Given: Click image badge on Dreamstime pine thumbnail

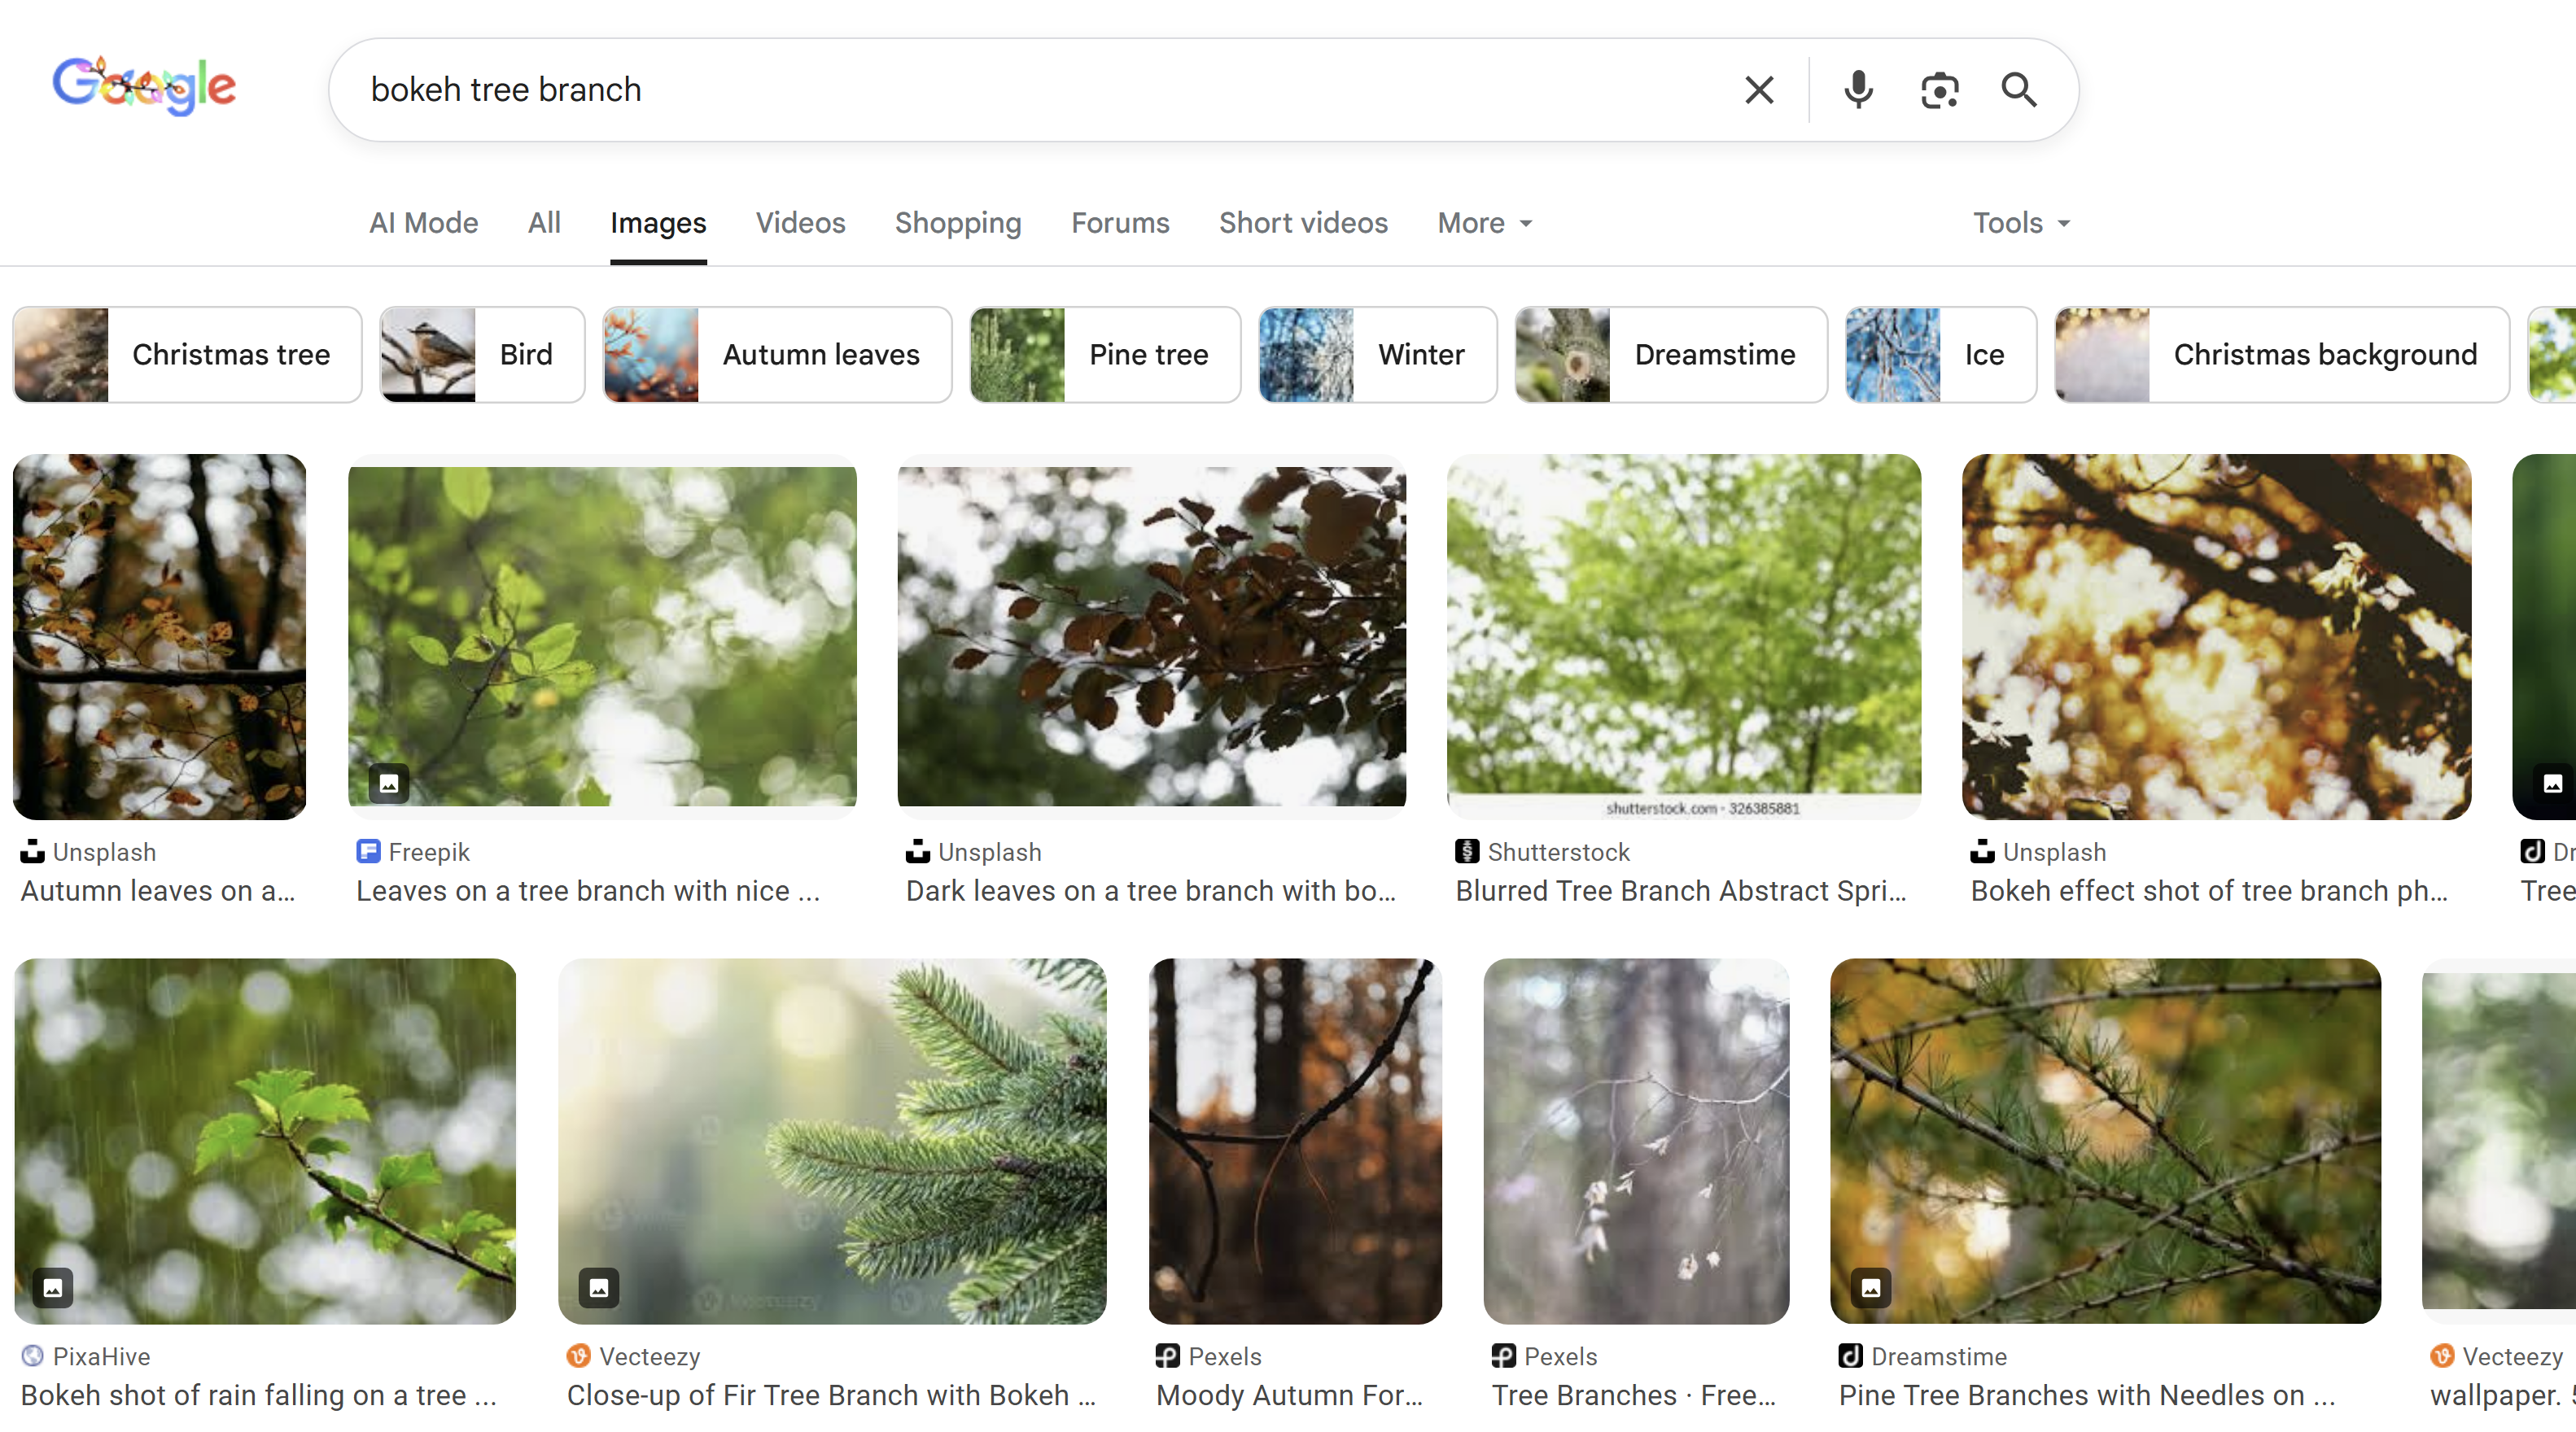Looking at the screenshot, I should (x=1871, y=1287).
